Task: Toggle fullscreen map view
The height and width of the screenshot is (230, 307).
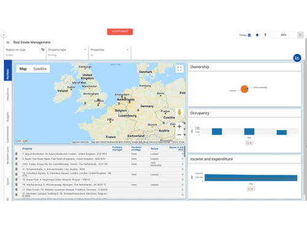Action: (179, 69)
